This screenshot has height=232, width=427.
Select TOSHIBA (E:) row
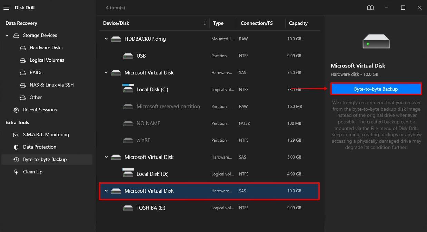[x=210, y=208]
